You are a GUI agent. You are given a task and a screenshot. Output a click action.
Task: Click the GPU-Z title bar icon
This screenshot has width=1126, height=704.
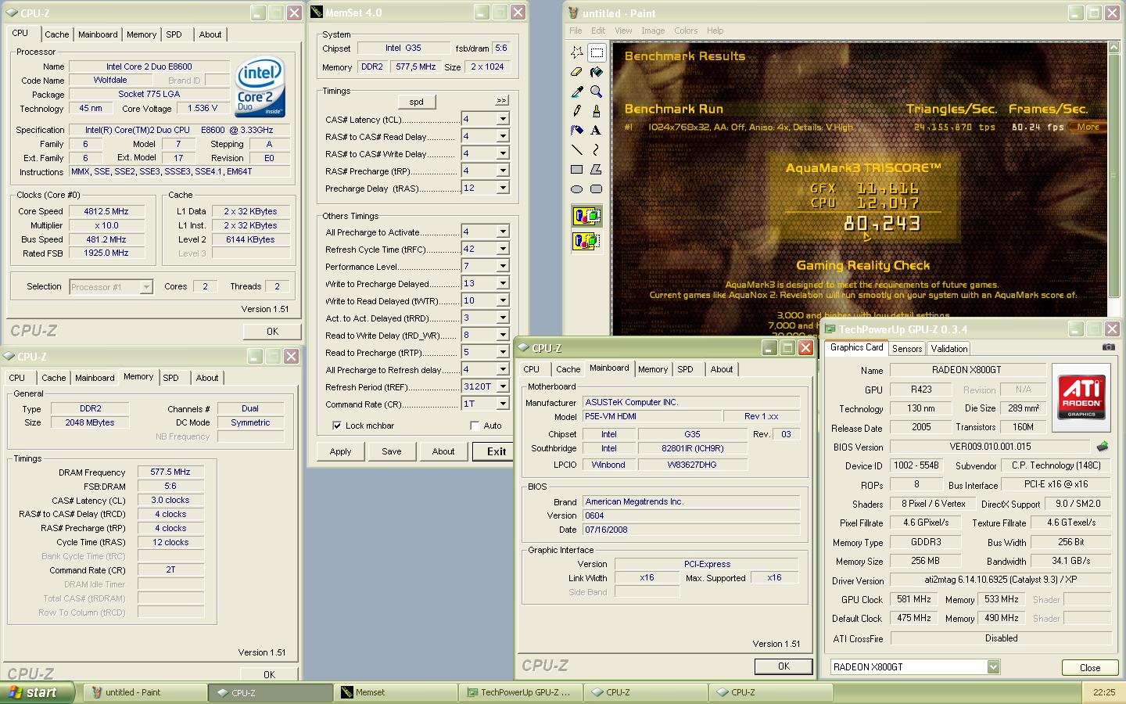(x=830, y=329)
